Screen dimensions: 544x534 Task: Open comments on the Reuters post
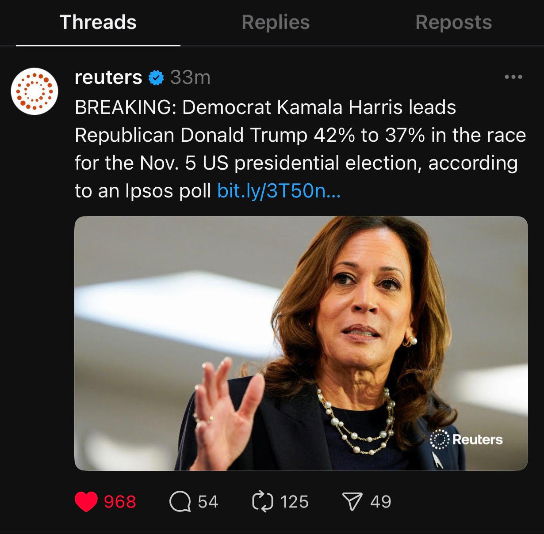(182, 501)
